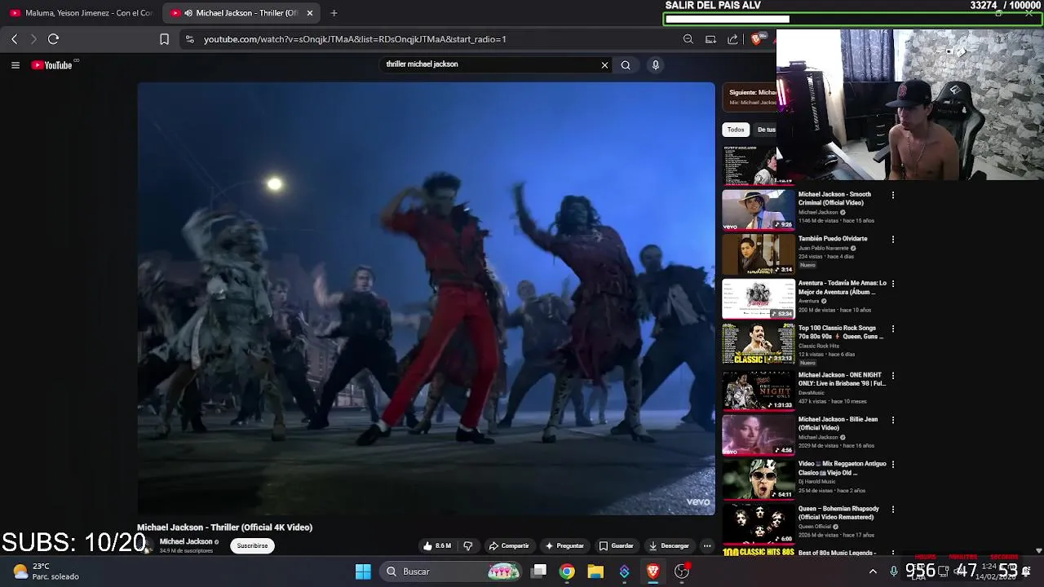The width and height of the screenshot is (1044, 587).
Task: Open more actions ellipsis below video
Action: click(x=707, y=546)
